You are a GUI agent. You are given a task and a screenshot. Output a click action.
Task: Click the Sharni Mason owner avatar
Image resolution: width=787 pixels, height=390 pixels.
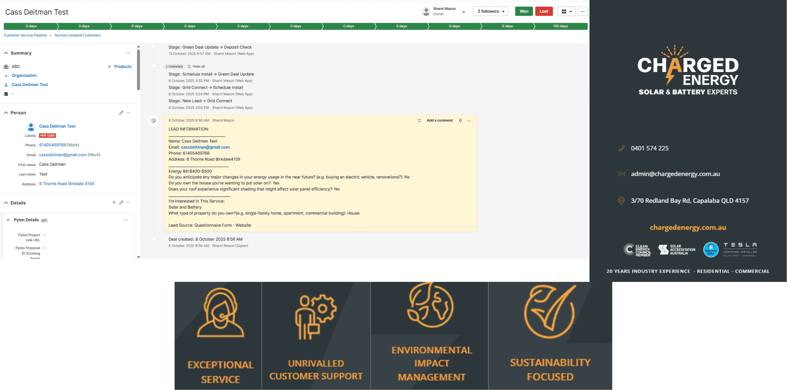[x=426, y=12]
